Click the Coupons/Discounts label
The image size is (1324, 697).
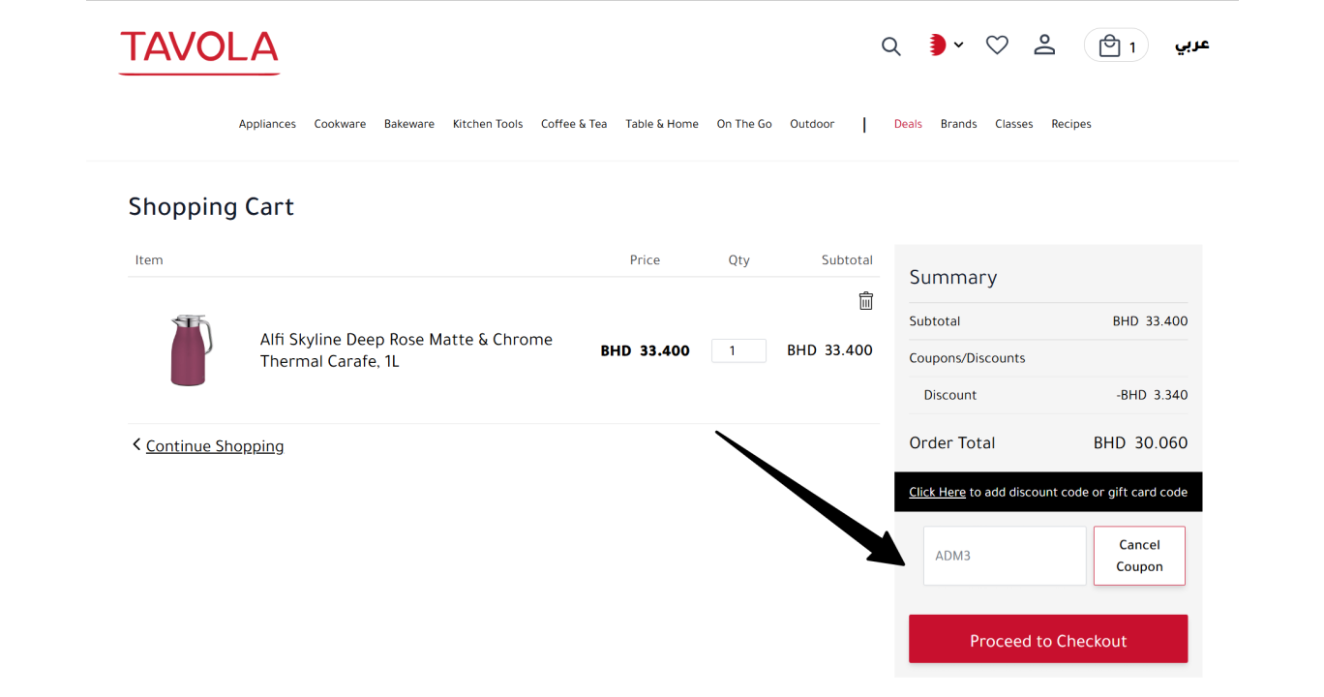[x=967, y=358]
